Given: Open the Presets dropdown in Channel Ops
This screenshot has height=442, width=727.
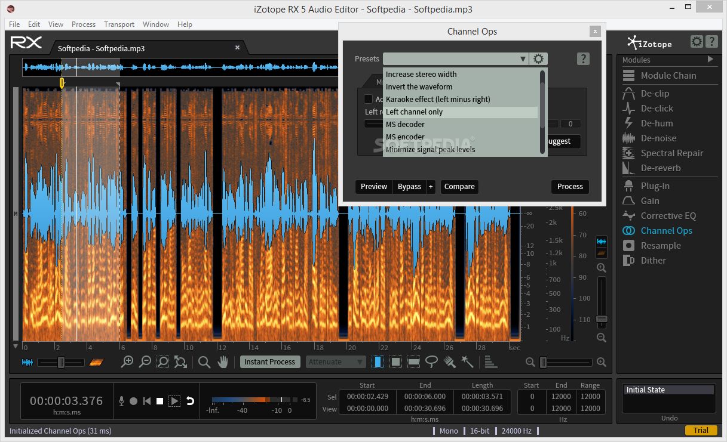Looking at the screenshot, I should point(456,58).
